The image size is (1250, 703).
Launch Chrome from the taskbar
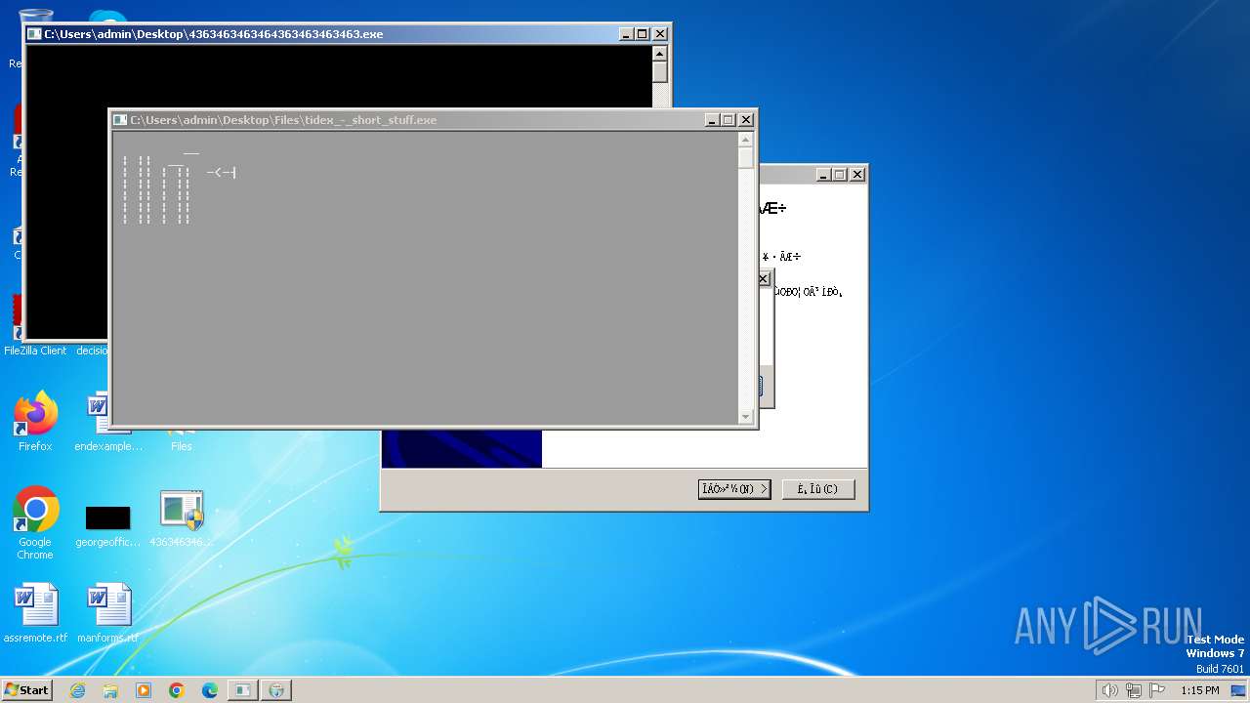click(177, 690)
